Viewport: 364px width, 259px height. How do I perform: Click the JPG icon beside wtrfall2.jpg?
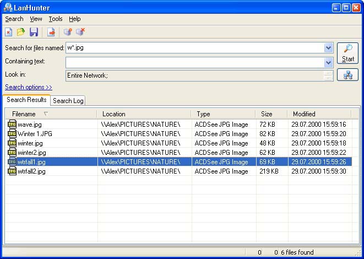tap(12, 171)
